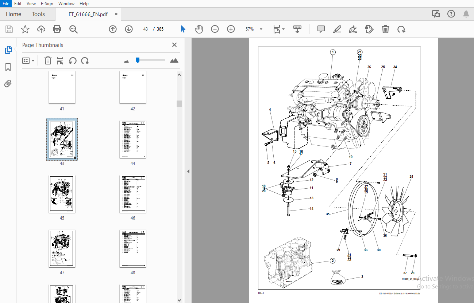Print the document using the printer icon
This screenshot has height=303, width=474.
[57, 29]
